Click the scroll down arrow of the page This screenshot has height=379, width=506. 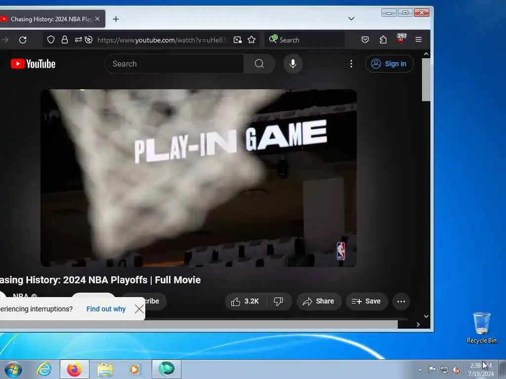(426, 316)
